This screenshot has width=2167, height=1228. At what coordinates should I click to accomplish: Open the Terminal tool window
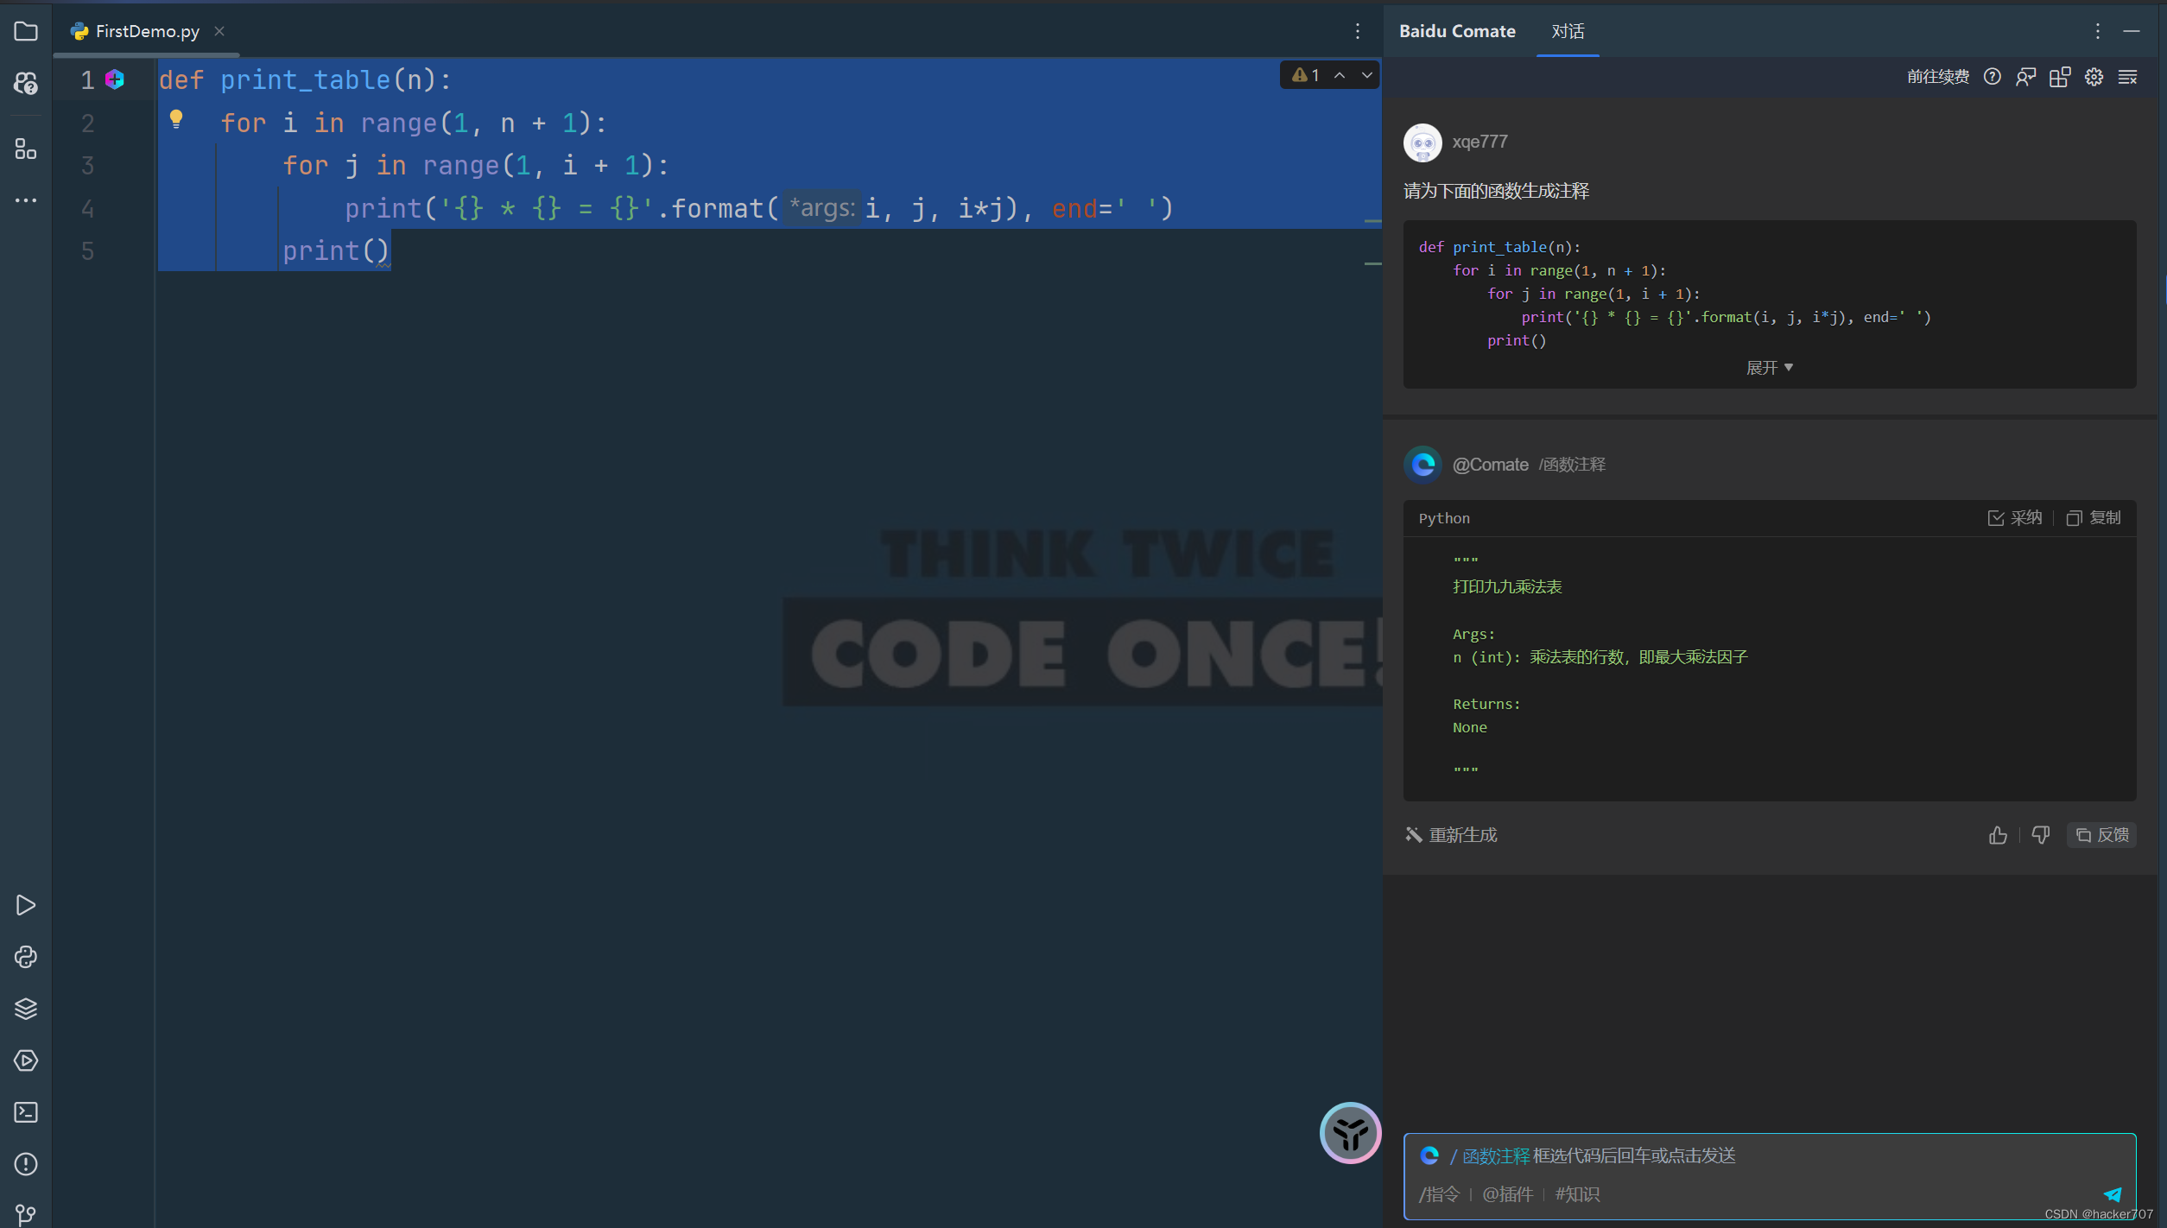point(26,1112)
